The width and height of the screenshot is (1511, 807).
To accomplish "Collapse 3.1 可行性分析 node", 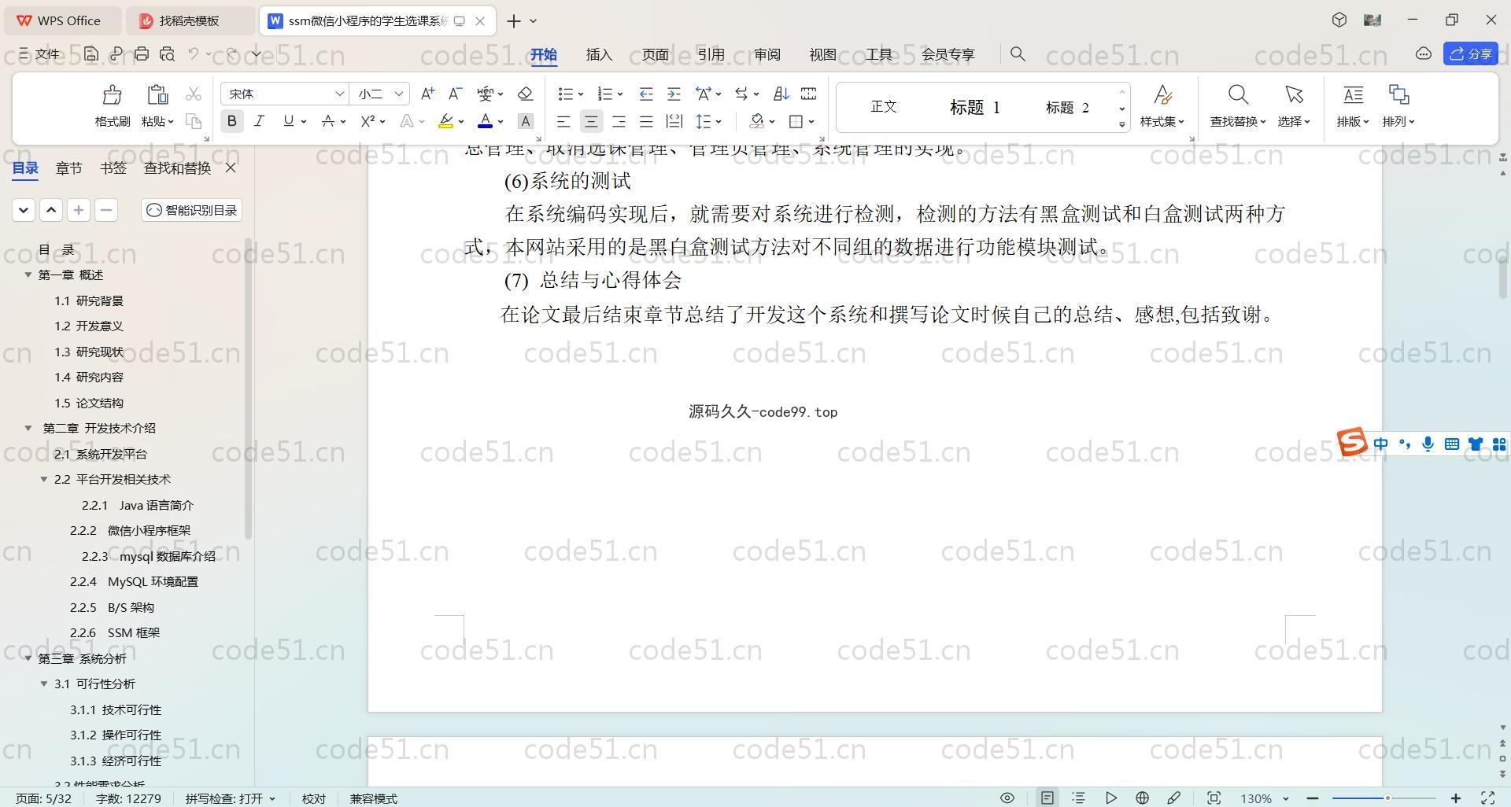I will click(x=44, y=684).
